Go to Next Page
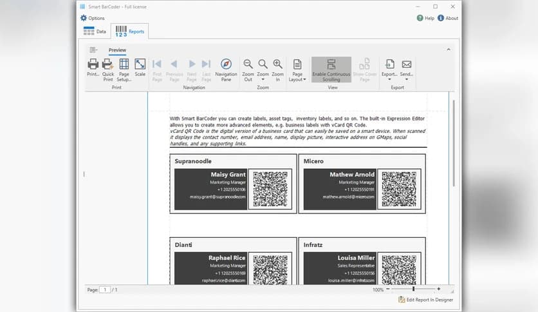 [x=192, y=70]
